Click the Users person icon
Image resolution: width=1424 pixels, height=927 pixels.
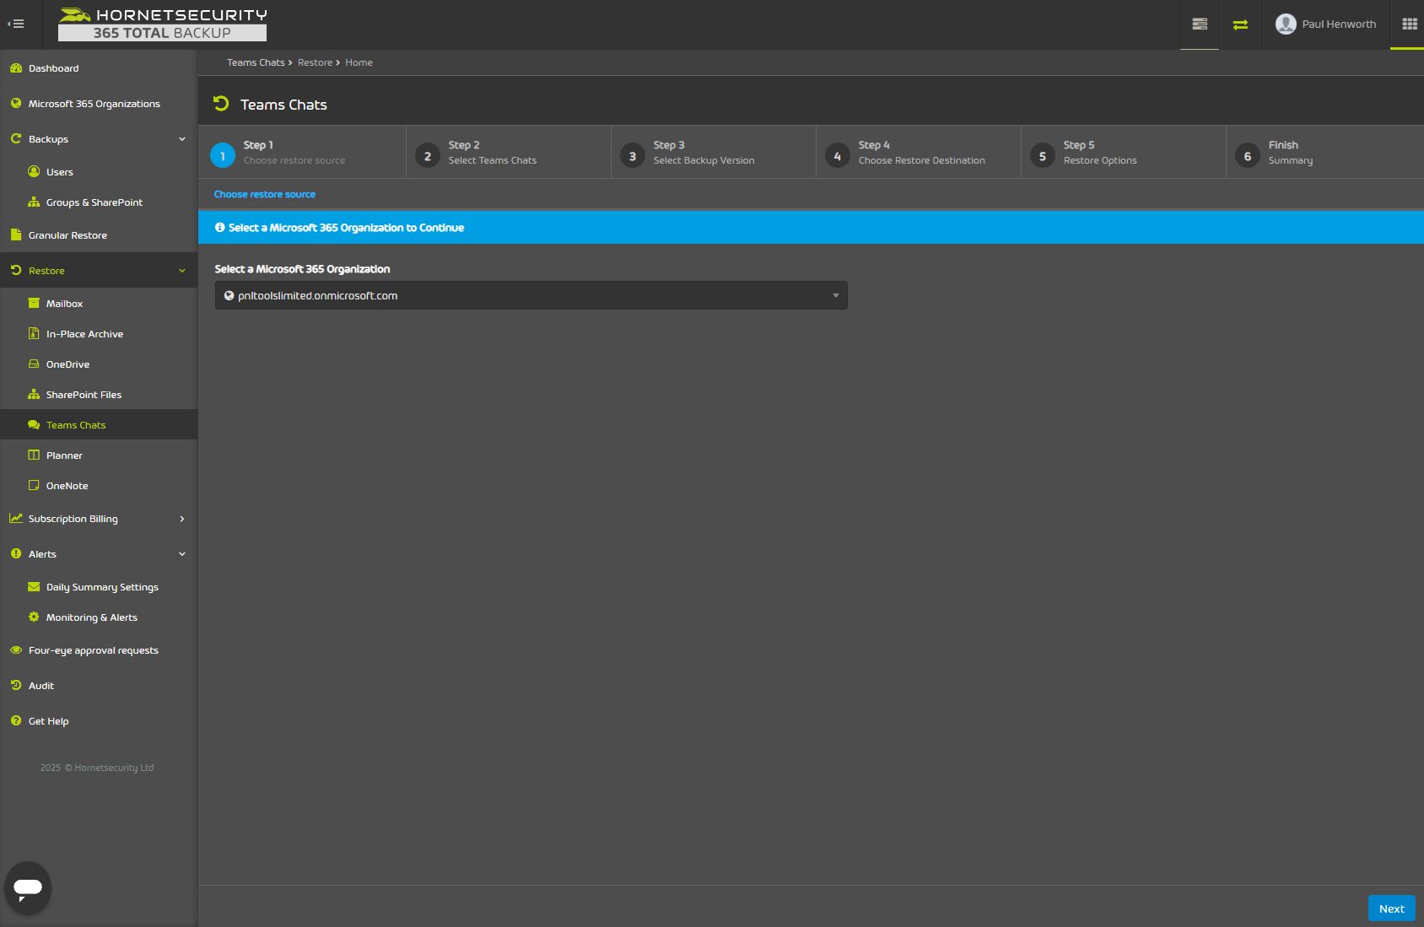pos(34,171)
